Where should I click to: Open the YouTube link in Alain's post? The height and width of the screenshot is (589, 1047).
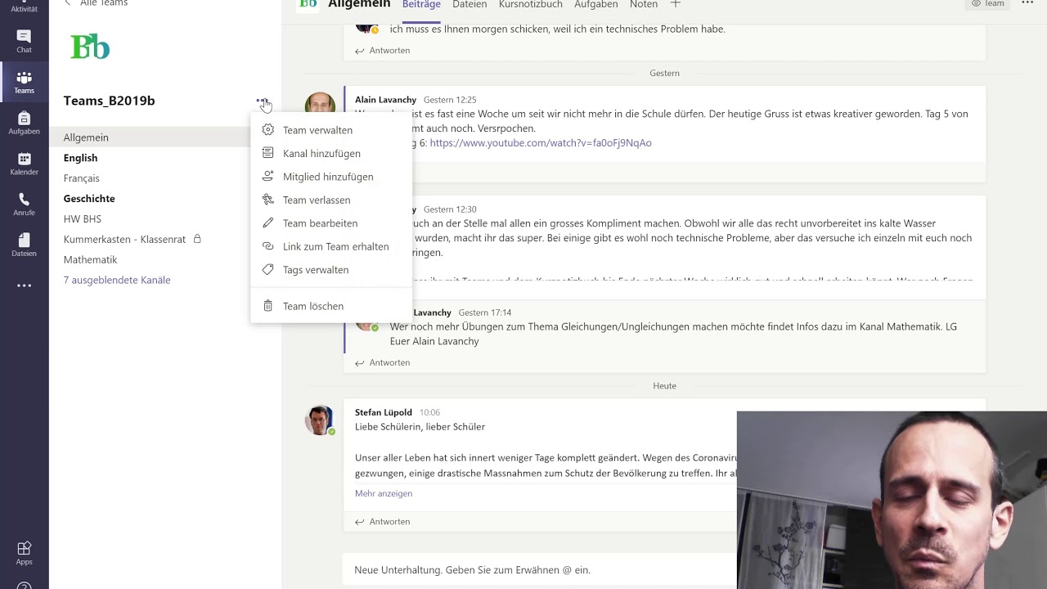[x=541, y=143]
